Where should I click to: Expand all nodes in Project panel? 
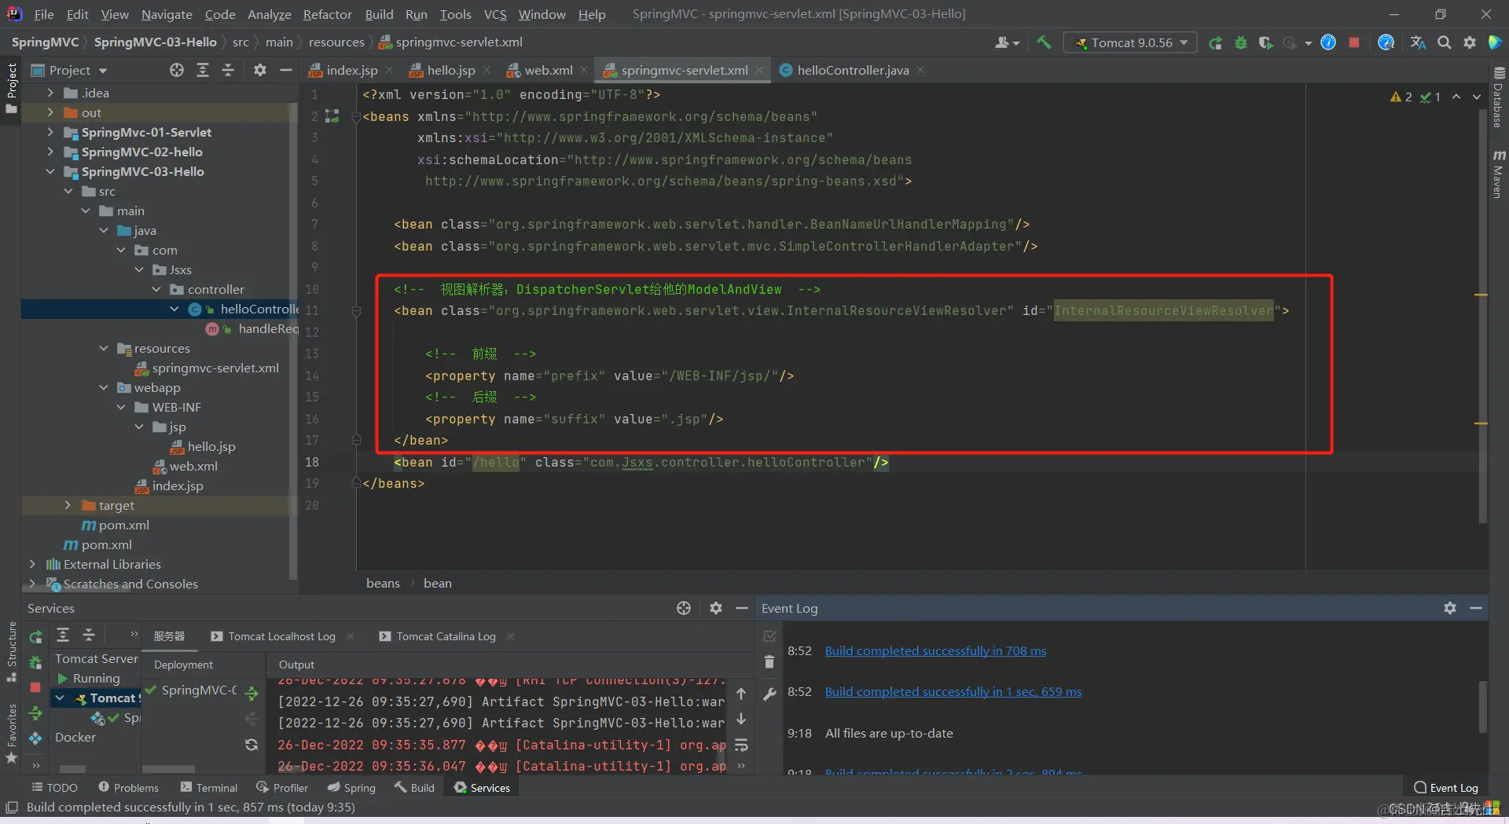203,71
